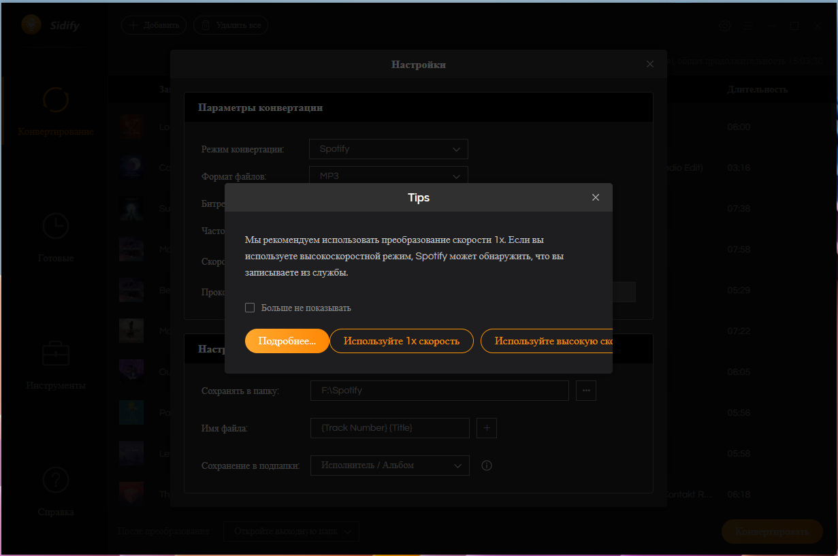Select album cover of the 06:18 track
Image resolution: width=838 pixels, height=556 pixels.
click(131, 494)
